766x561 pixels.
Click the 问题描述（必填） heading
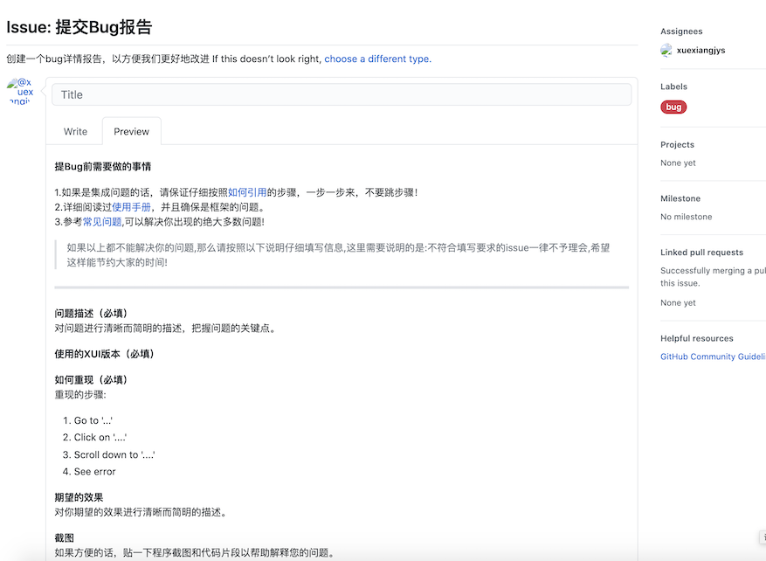click(92, 313)
